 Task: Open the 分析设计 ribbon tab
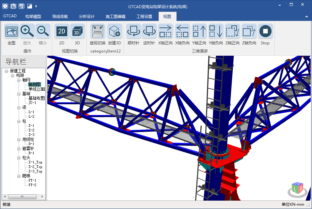coord(87,17)
